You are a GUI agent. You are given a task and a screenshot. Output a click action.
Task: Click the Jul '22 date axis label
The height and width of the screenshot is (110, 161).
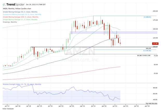point(115,106)
